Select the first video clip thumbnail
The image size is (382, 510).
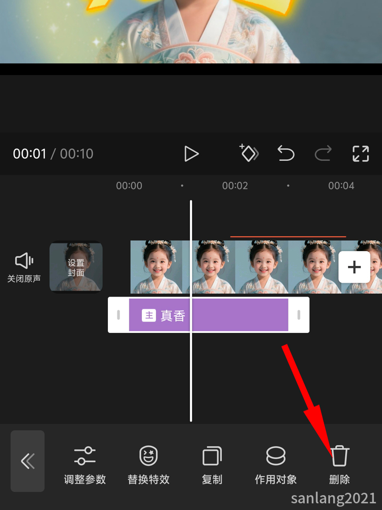158,266
